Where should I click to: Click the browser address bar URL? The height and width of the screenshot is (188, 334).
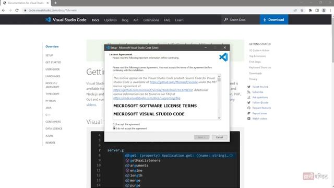[53, 10]
